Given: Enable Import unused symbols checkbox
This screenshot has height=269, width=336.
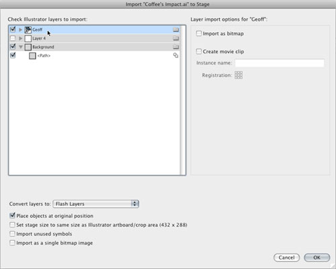Looking at the screenshot, I should click(12, 234).
